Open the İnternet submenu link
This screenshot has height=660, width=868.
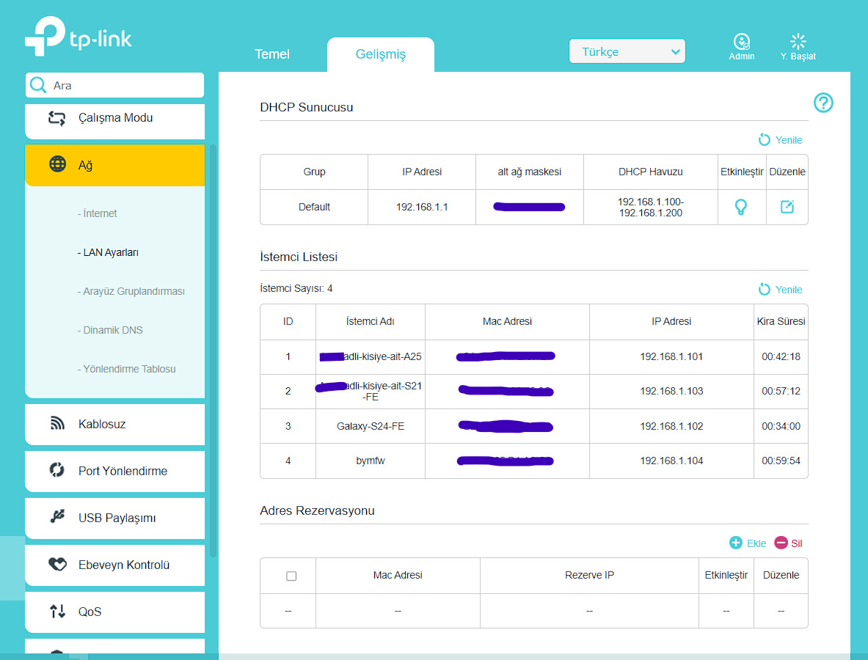(x=98, y=213)
